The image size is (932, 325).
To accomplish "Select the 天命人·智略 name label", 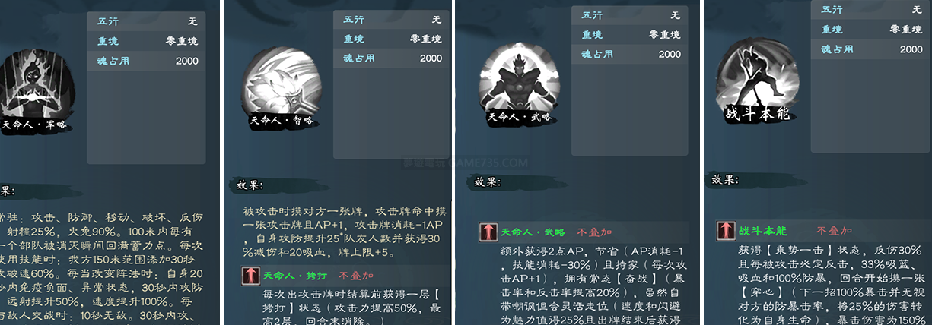I will click(x=281, y=120).
